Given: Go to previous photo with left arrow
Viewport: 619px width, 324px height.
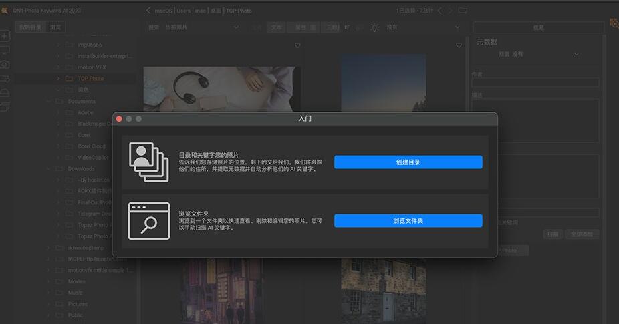Looking at the screenshot, I should (x=440, y=11).
